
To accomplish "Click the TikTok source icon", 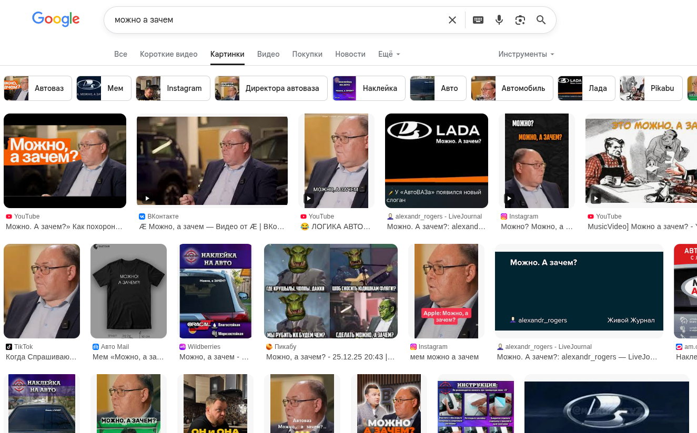I will coord(8,347).
